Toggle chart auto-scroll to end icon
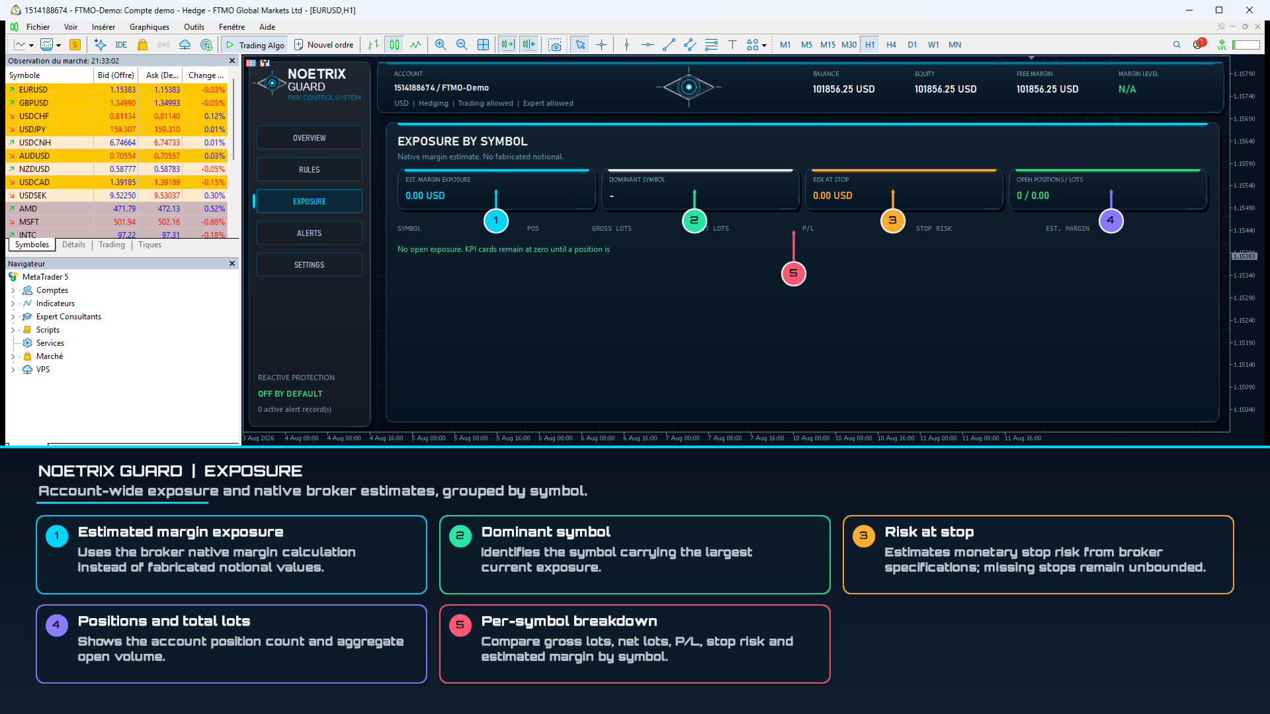This screenshot has height=714, width=1270. click(x=507, y=45)
